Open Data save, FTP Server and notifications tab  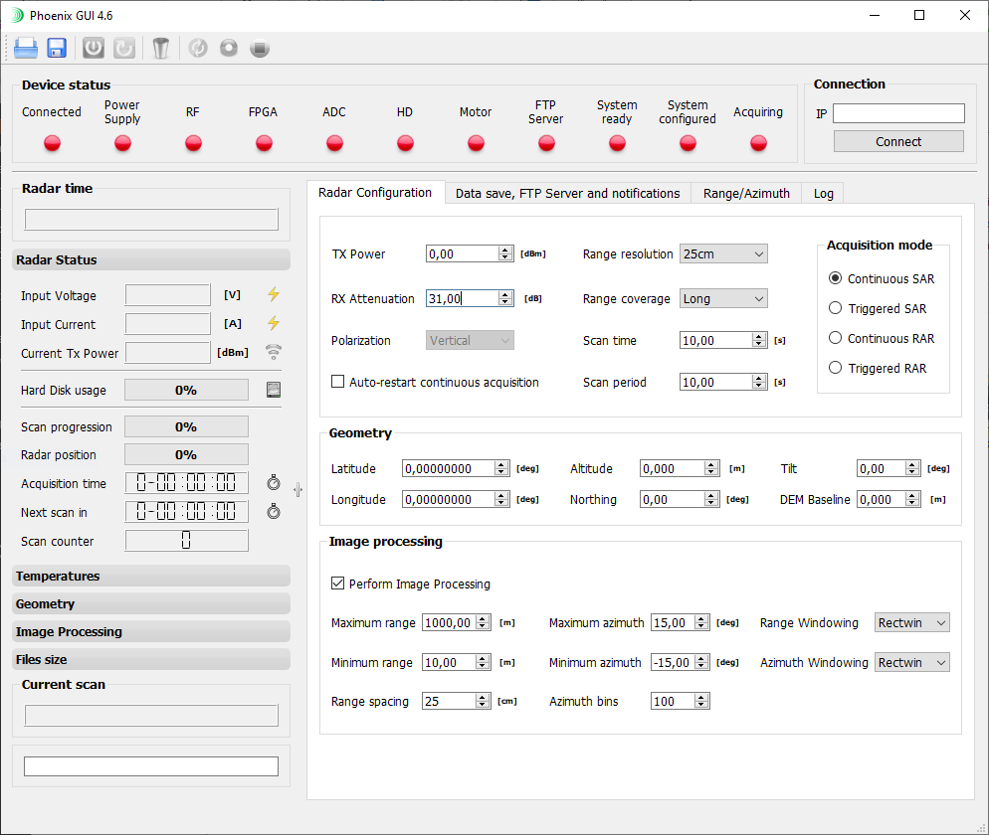click(x=568, y=194)
